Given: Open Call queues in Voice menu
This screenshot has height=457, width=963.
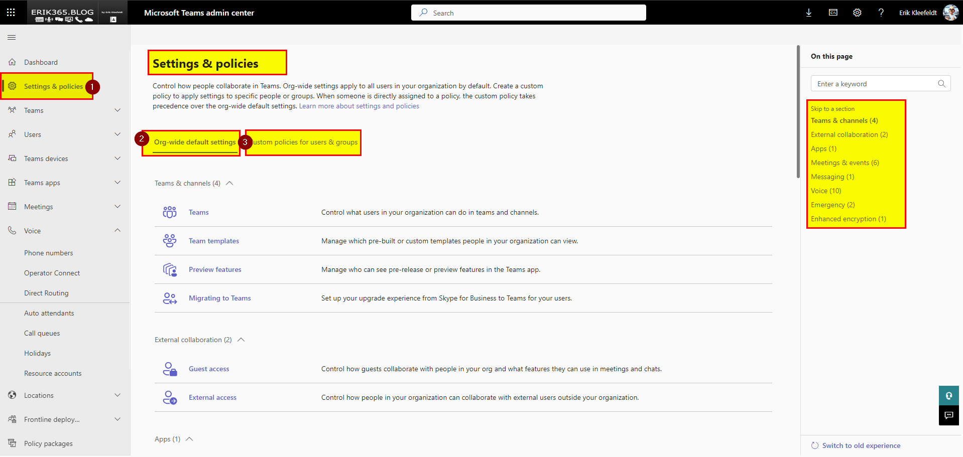Looking at the screenshot, I should (42, 334).
